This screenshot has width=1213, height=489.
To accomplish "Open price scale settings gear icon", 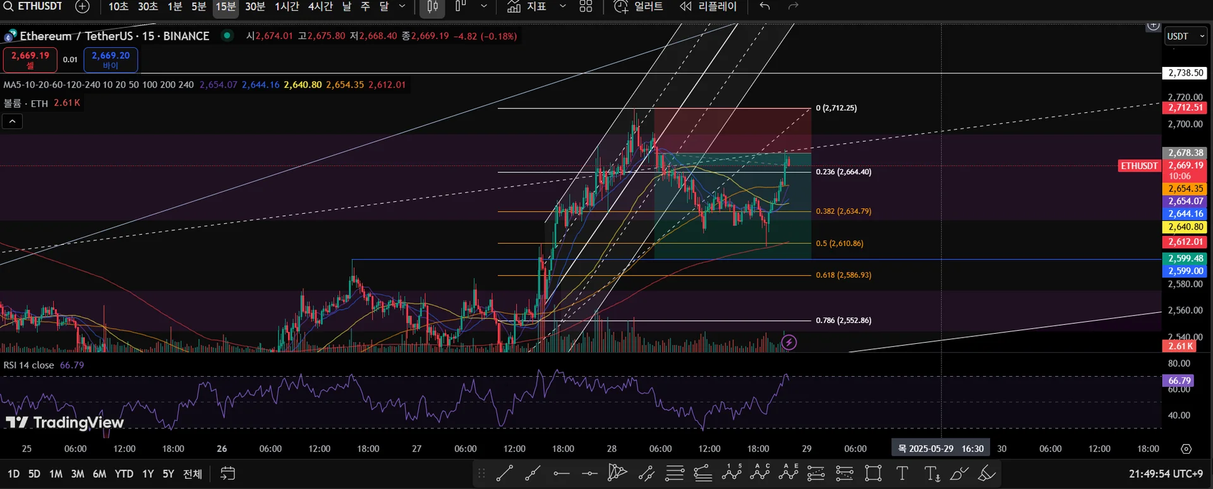I will (1186, 449).
